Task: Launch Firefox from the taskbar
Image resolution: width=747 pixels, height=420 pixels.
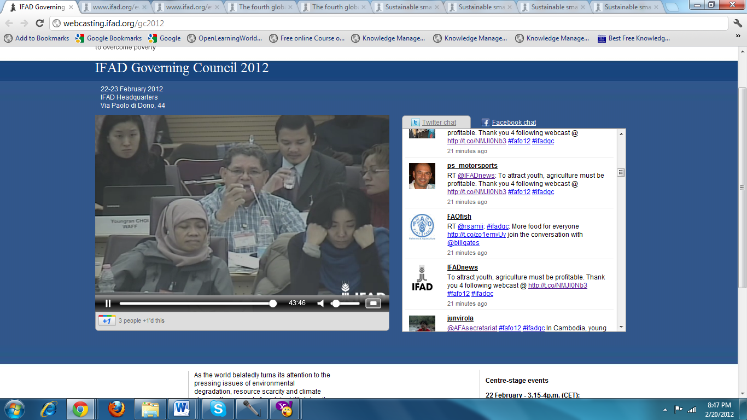Action: point(116,409)
